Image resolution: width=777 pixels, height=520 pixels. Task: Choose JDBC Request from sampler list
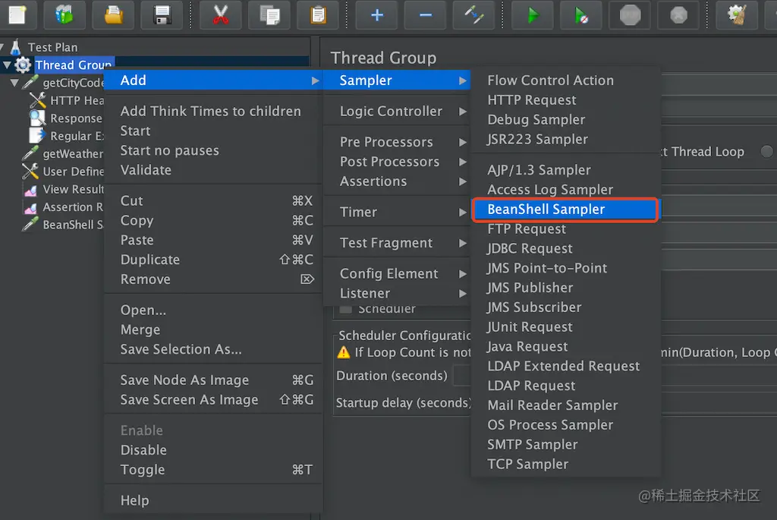click(x=530, y=248)
